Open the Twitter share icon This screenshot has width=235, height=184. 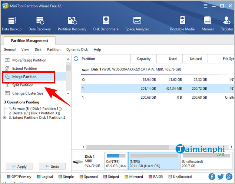pyautogui.click(x=221, y=177)
